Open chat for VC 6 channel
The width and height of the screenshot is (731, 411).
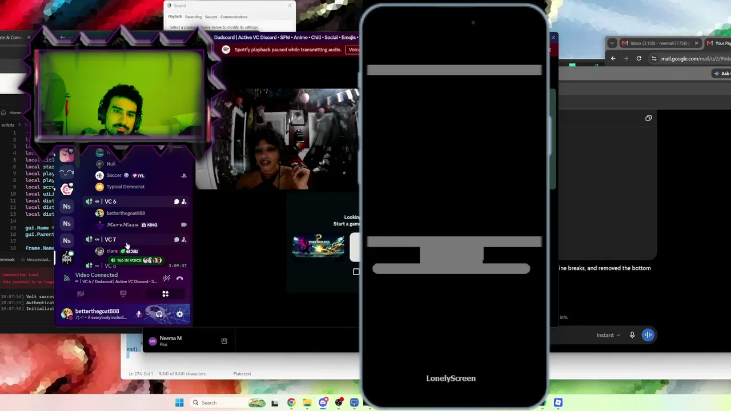(176, 202)
